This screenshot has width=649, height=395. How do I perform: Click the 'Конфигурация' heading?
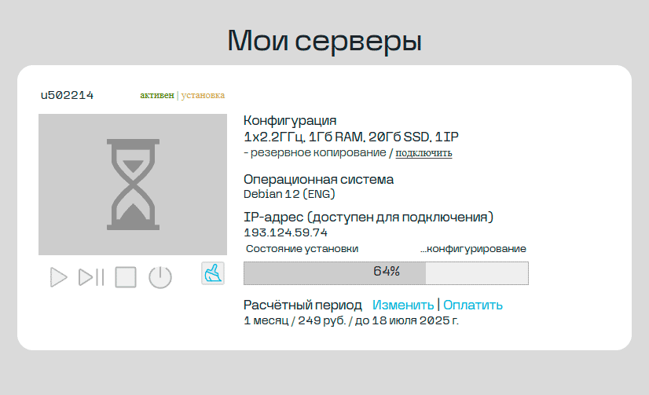290,121
